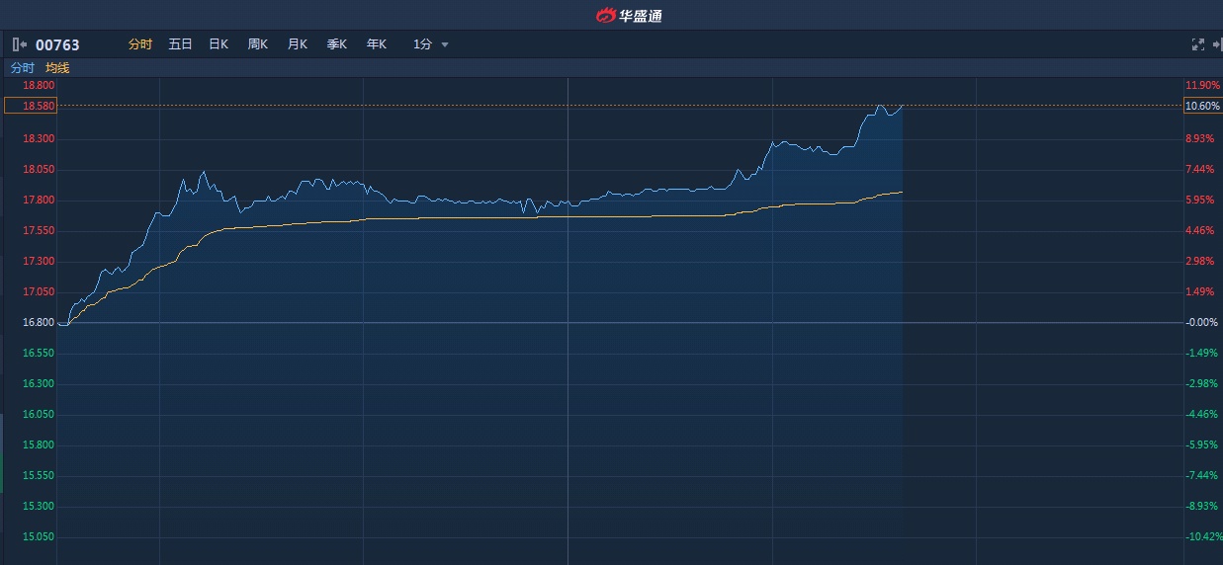Click the highlighted 18.580 price label

[x=31, y=106]
